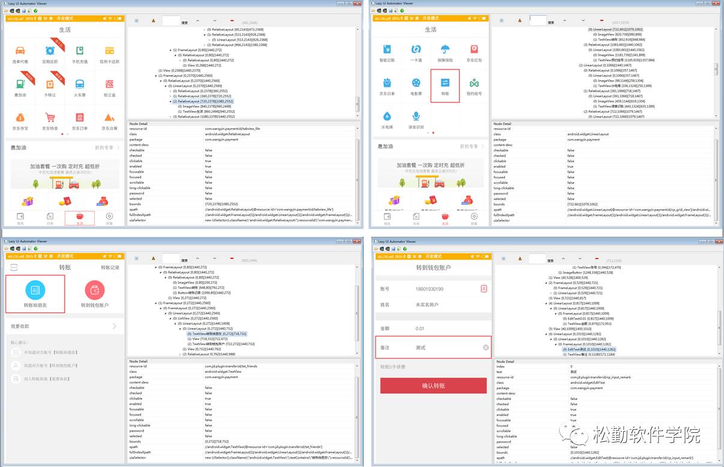This screenshot has height=467, width=724.
Task: Click search field in 智能记账 window toolbar
Action: (537, 20)
